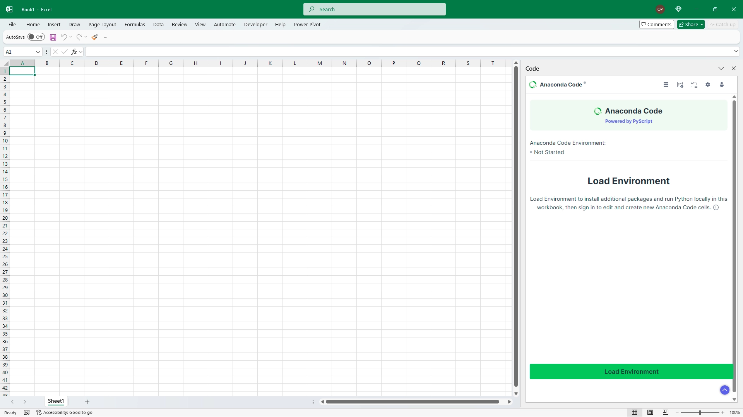Add a new sheet with plus button
Screen dimensions: 743x417
[87, 402]
